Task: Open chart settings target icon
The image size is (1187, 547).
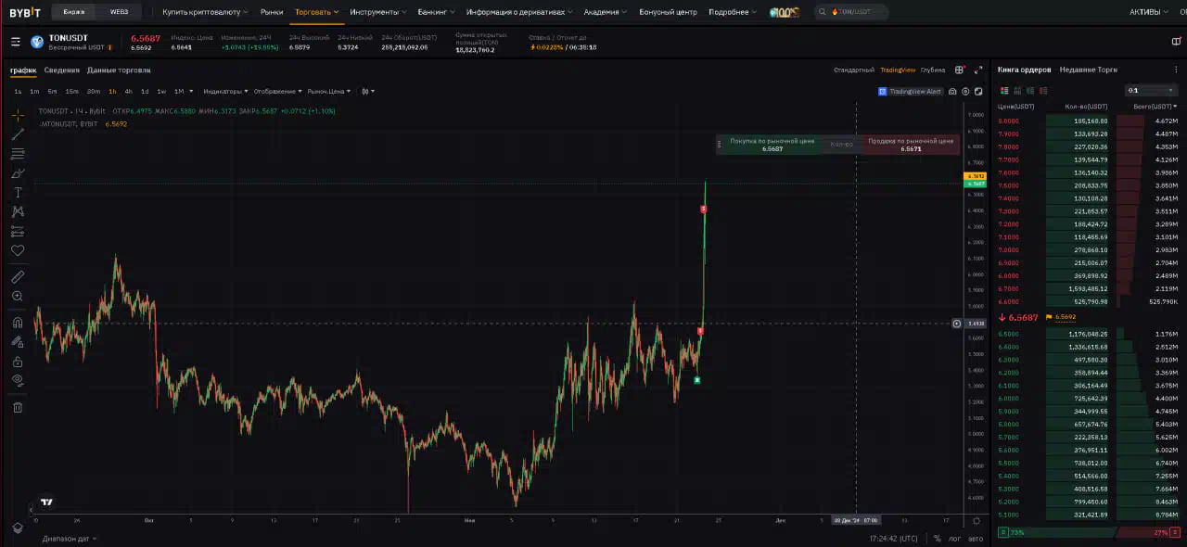Action: coord(965,91)
